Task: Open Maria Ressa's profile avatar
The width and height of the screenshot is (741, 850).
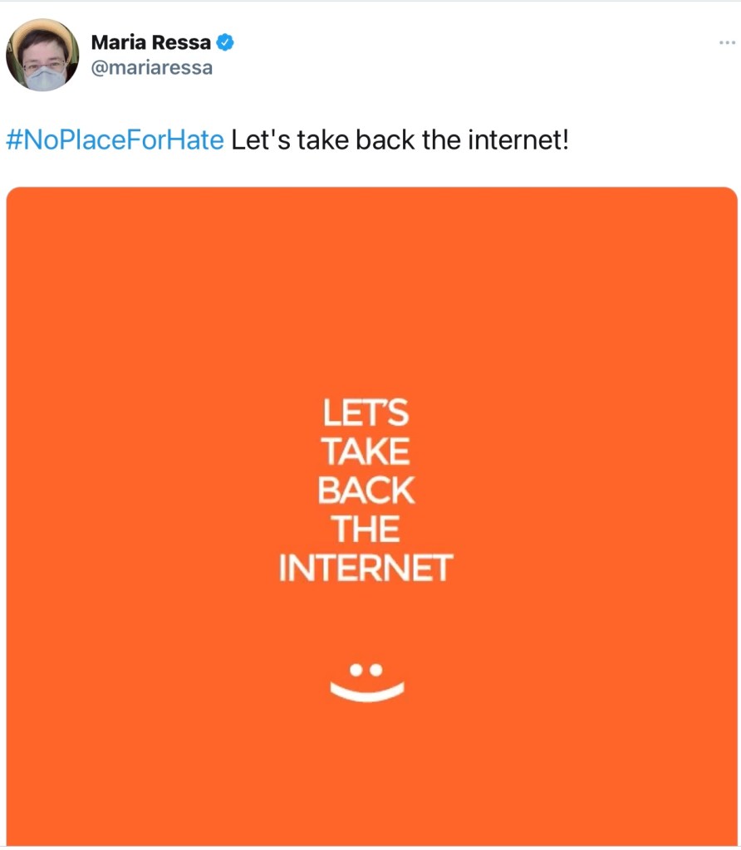Action: click(x=42, y=55)
